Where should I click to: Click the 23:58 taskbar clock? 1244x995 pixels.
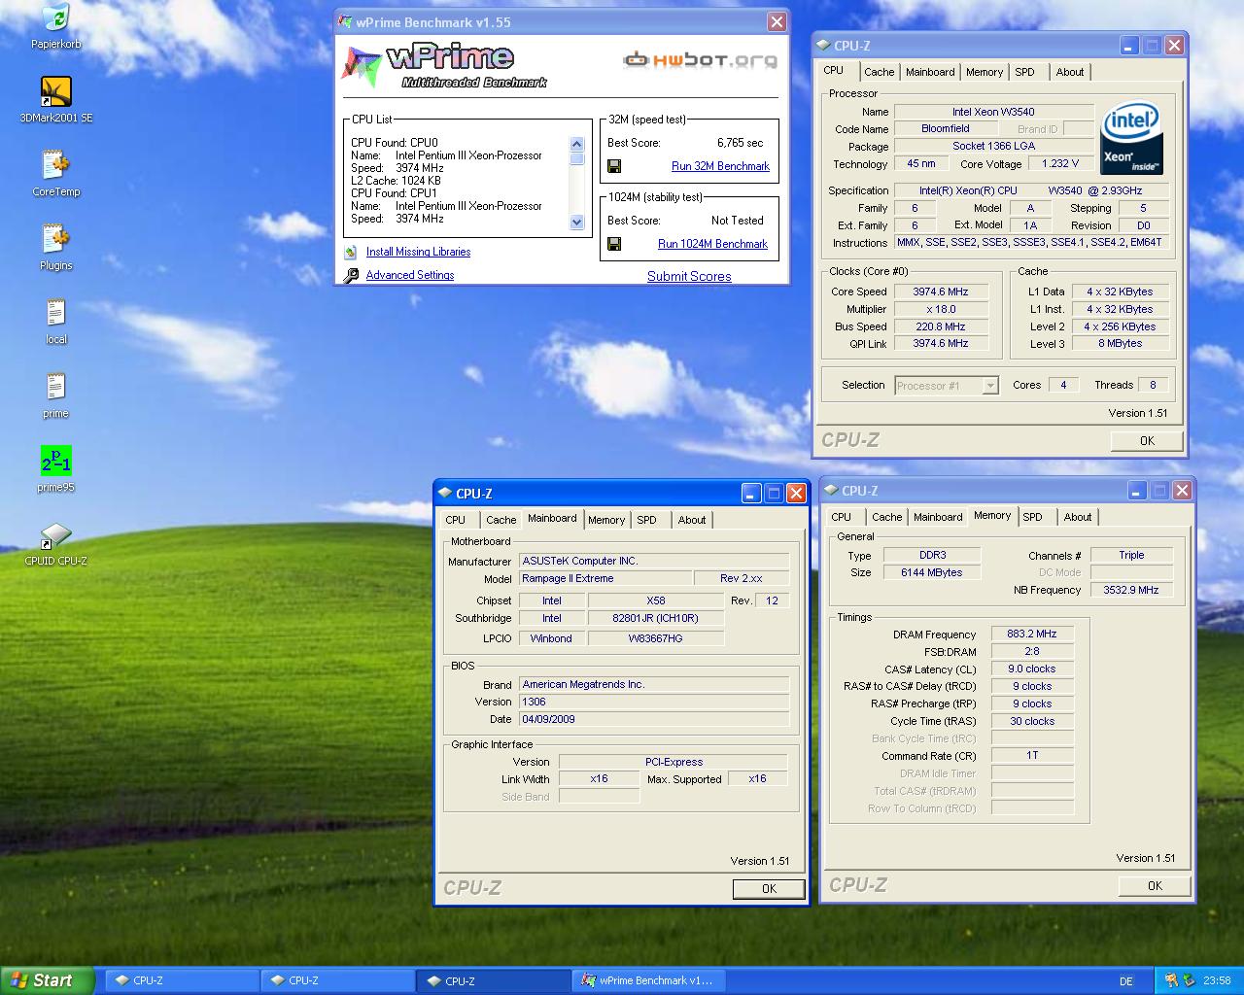click(1217, 980)
